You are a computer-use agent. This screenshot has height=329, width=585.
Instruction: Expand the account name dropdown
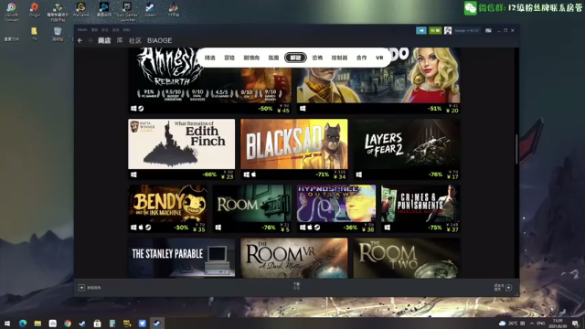point(467,30)
